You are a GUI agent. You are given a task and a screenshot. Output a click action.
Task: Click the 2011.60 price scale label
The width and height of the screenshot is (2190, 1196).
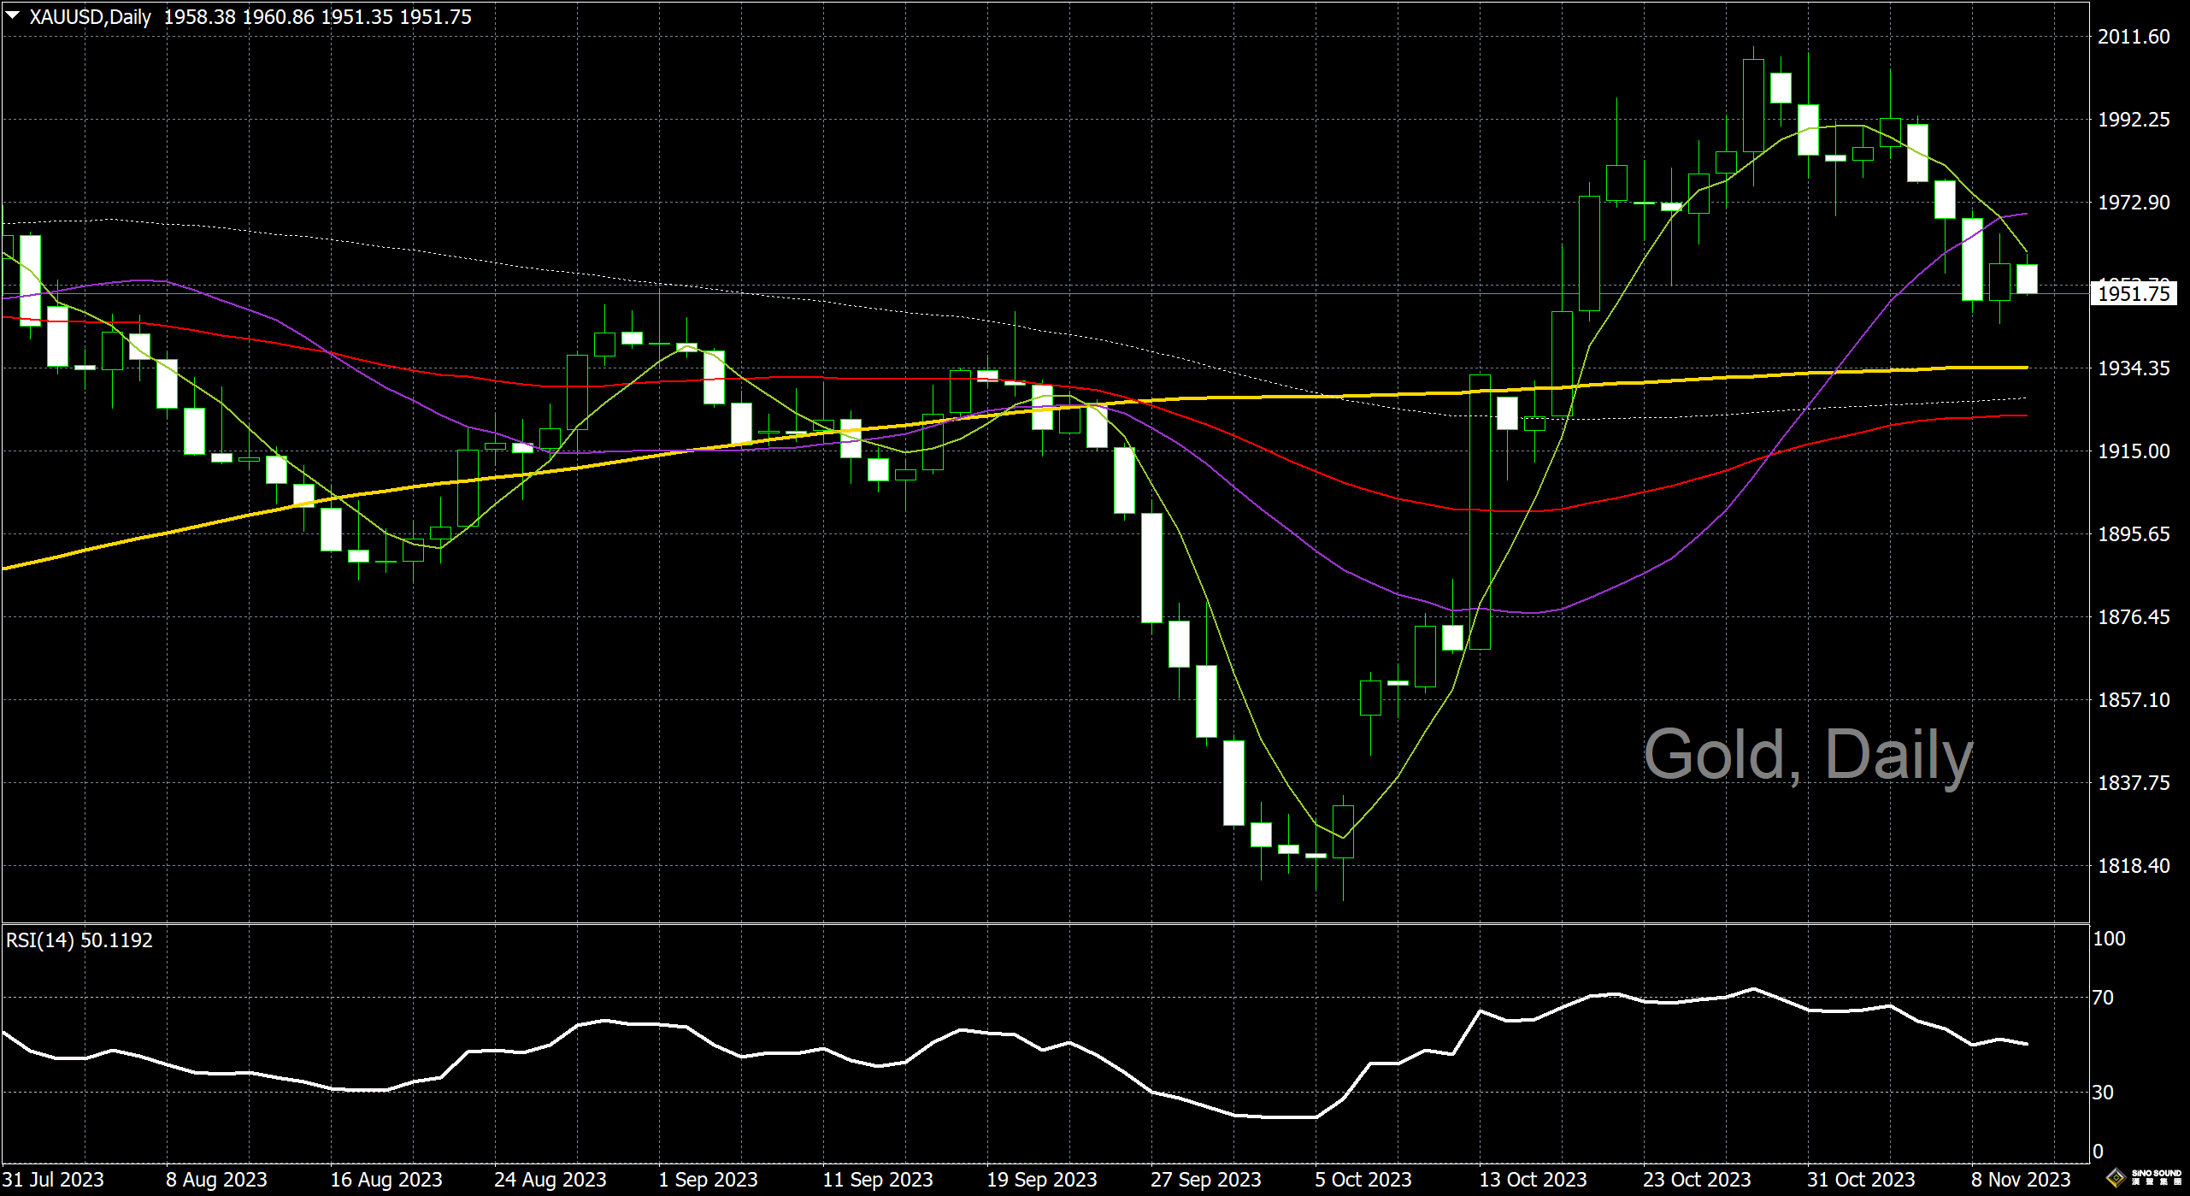pyautogui.click(x=2134, y=37)
